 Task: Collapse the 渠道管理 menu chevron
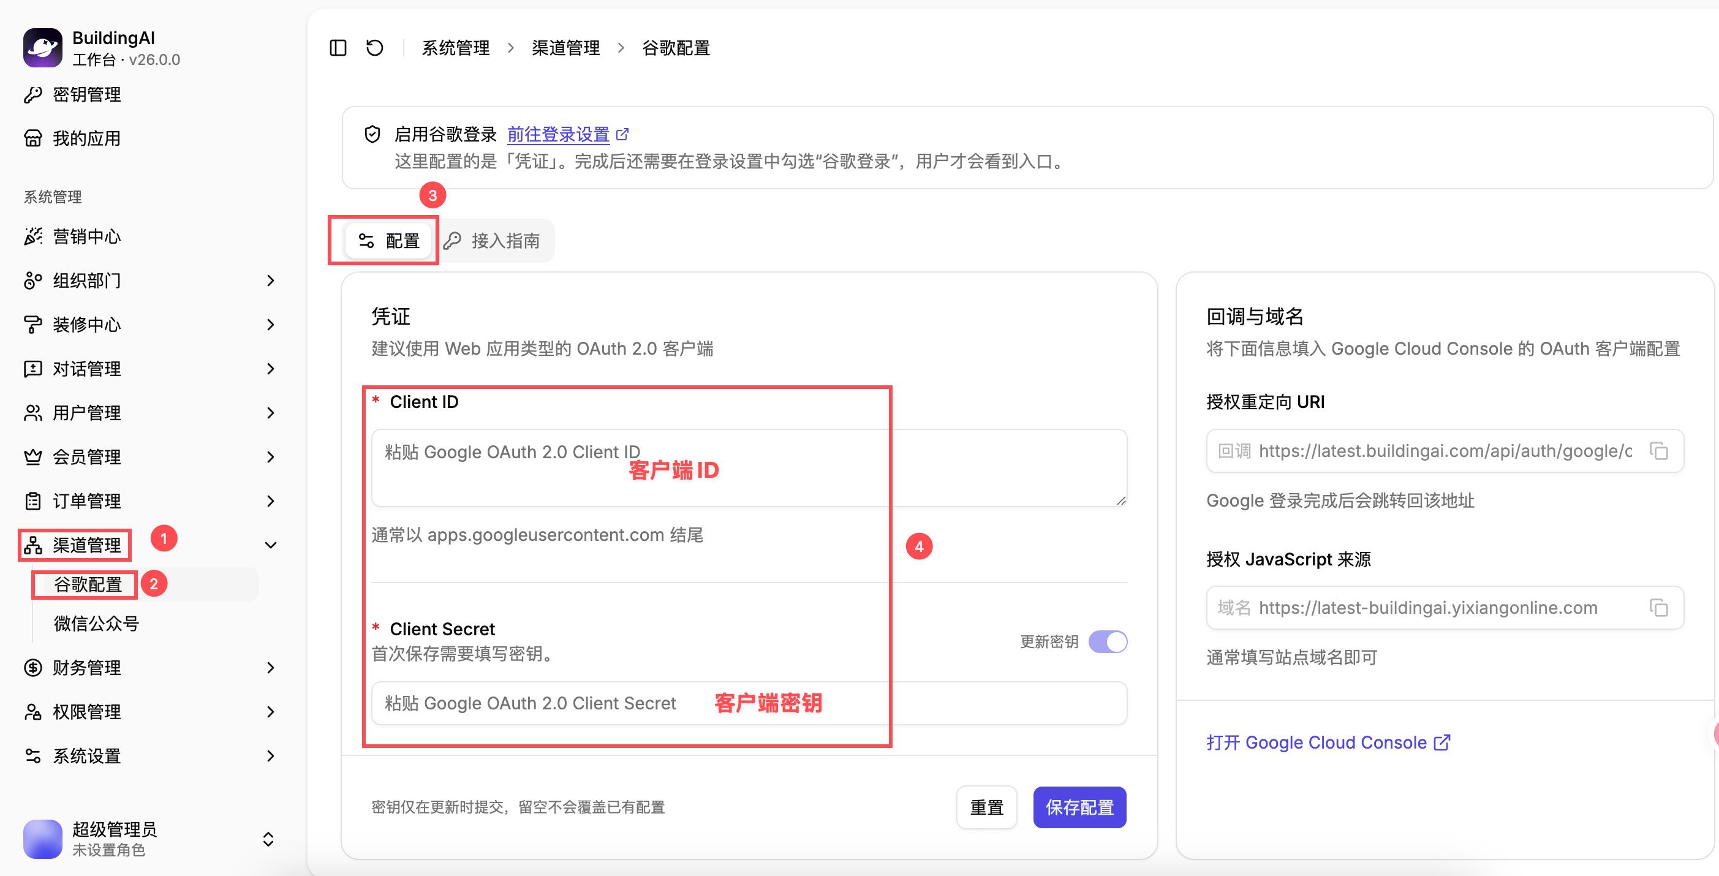click(x=270, y=545)
